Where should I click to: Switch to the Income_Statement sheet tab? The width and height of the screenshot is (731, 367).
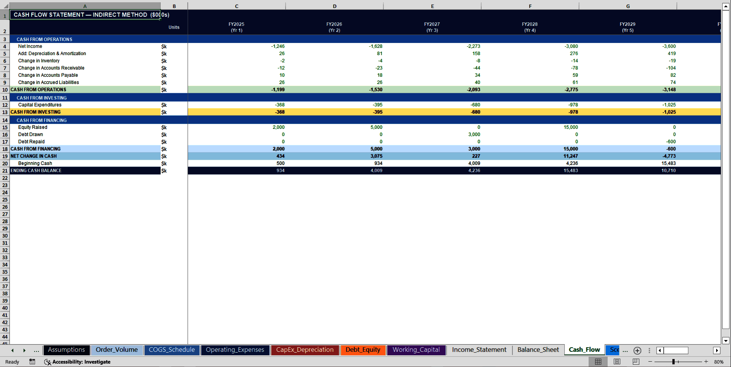(479, 350)
